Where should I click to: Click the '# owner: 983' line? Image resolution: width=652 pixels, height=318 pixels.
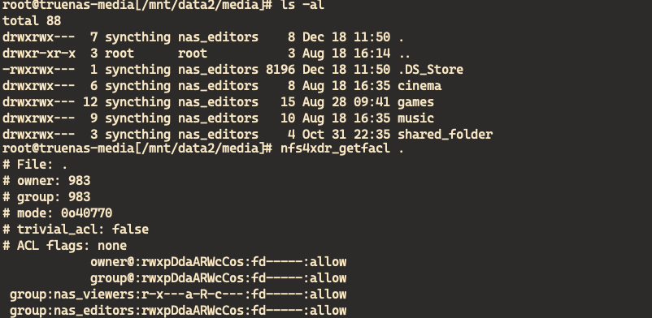pos(46,181)
